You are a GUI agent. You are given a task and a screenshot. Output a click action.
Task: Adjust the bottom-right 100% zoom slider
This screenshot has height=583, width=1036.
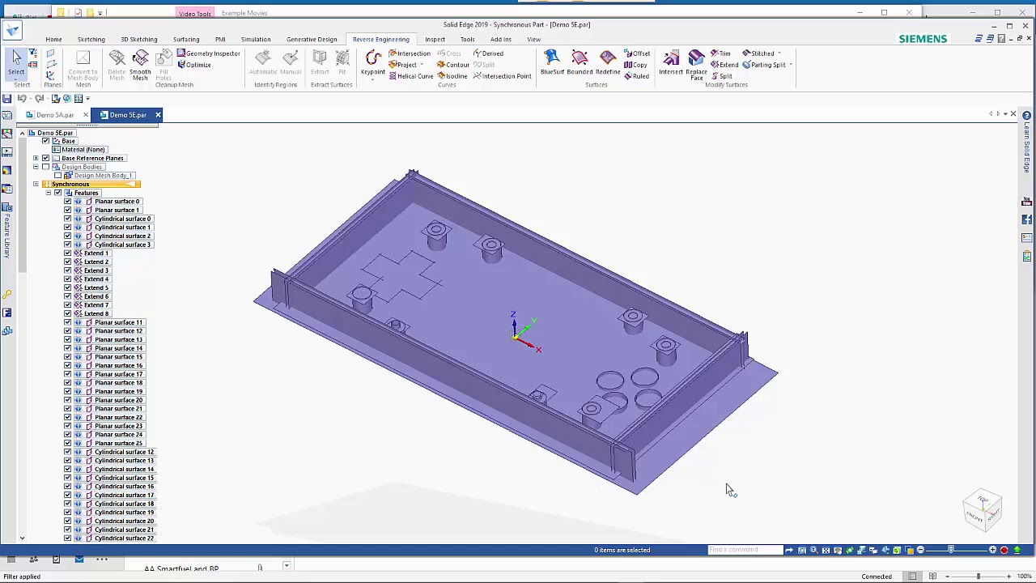978,576
